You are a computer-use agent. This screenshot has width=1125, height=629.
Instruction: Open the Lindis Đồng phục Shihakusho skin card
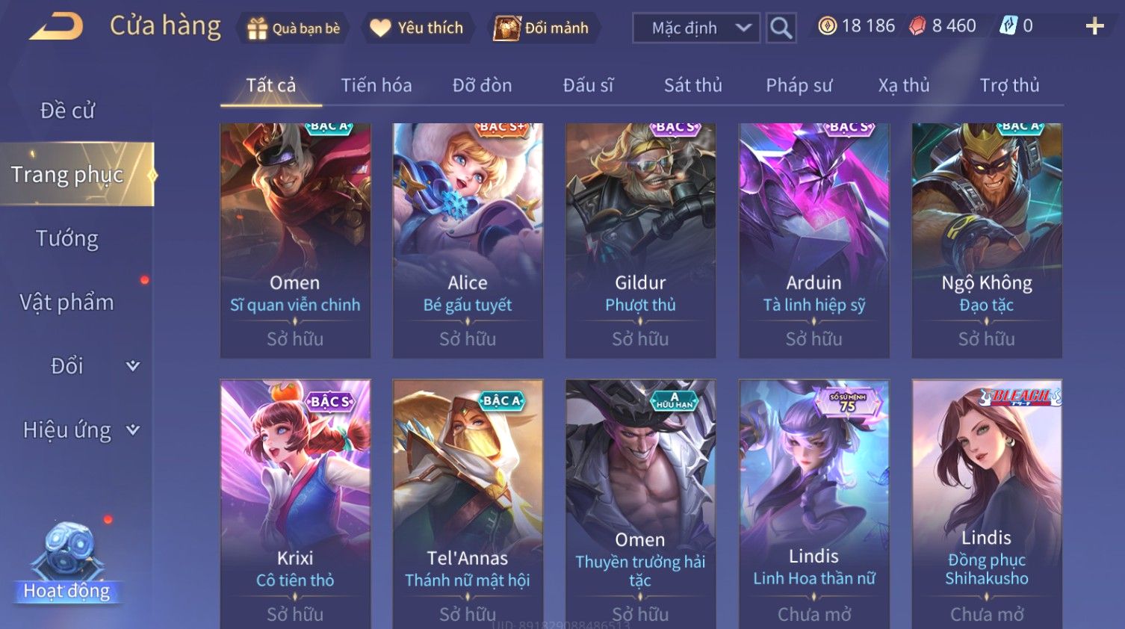(987, 503)
